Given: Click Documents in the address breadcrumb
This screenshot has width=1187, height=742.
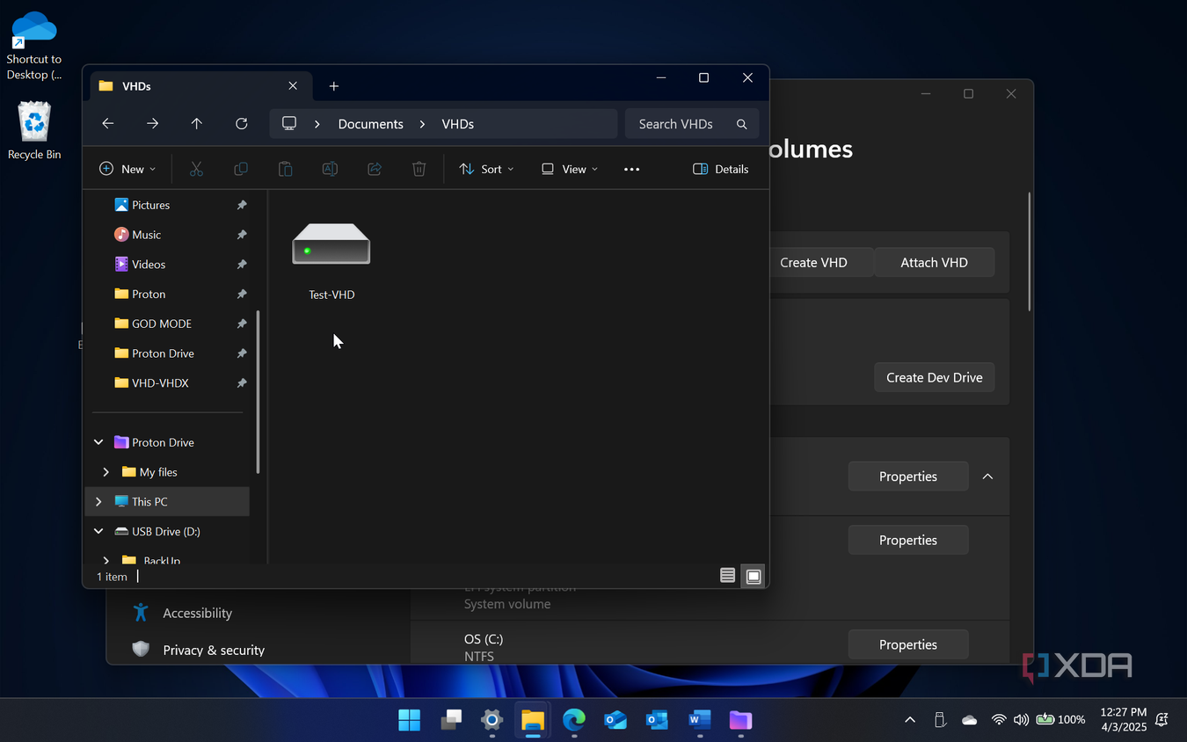Looking at the screenshot, I should pyautogui.click(x=370, y=124).
